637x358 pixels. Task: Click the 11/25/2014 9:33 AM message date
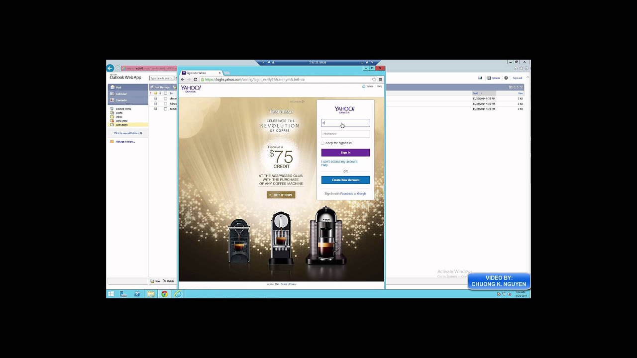(x=484, y=98)
